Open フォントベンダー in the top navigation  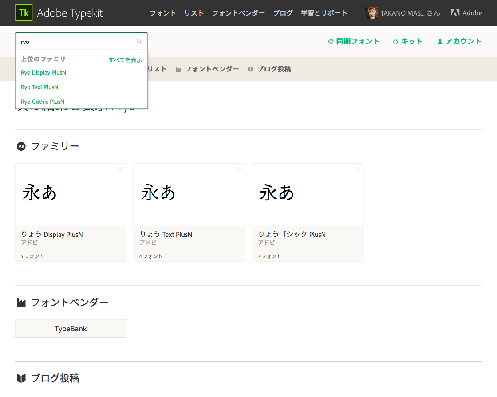[x=238, y=13]
